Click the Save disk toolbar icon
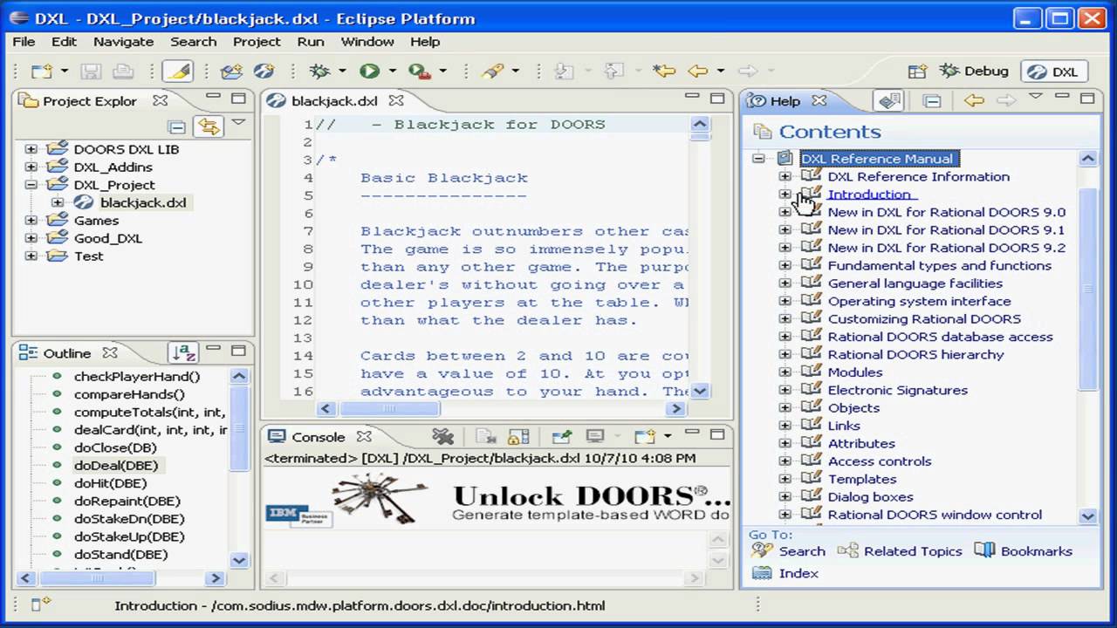Screen dimensions: 1117x628 [x=92, y=72]
